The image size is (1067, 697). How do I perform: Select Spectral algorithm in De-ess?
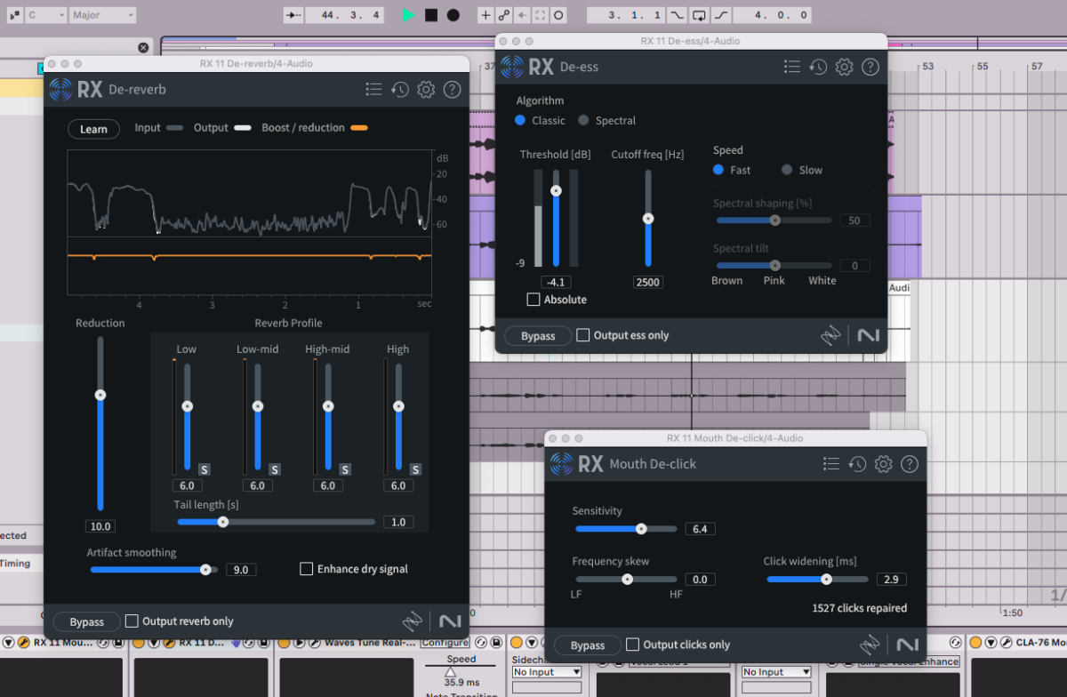tap(583, 120)
